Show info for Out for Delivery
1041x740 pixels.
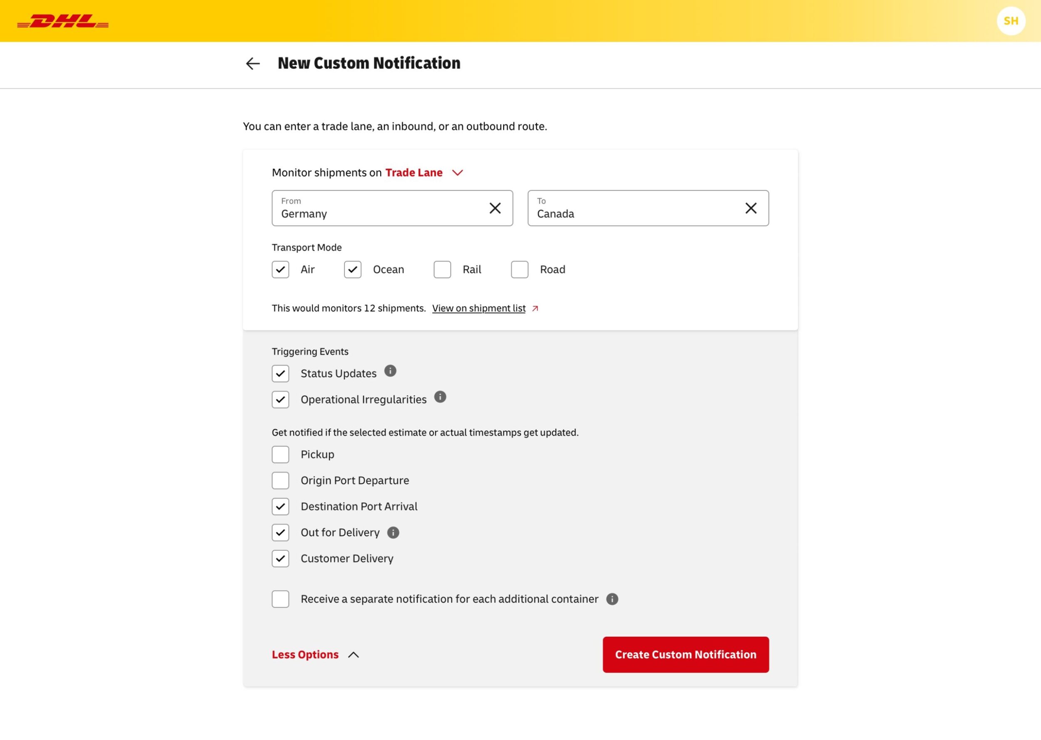pos(393,532)
